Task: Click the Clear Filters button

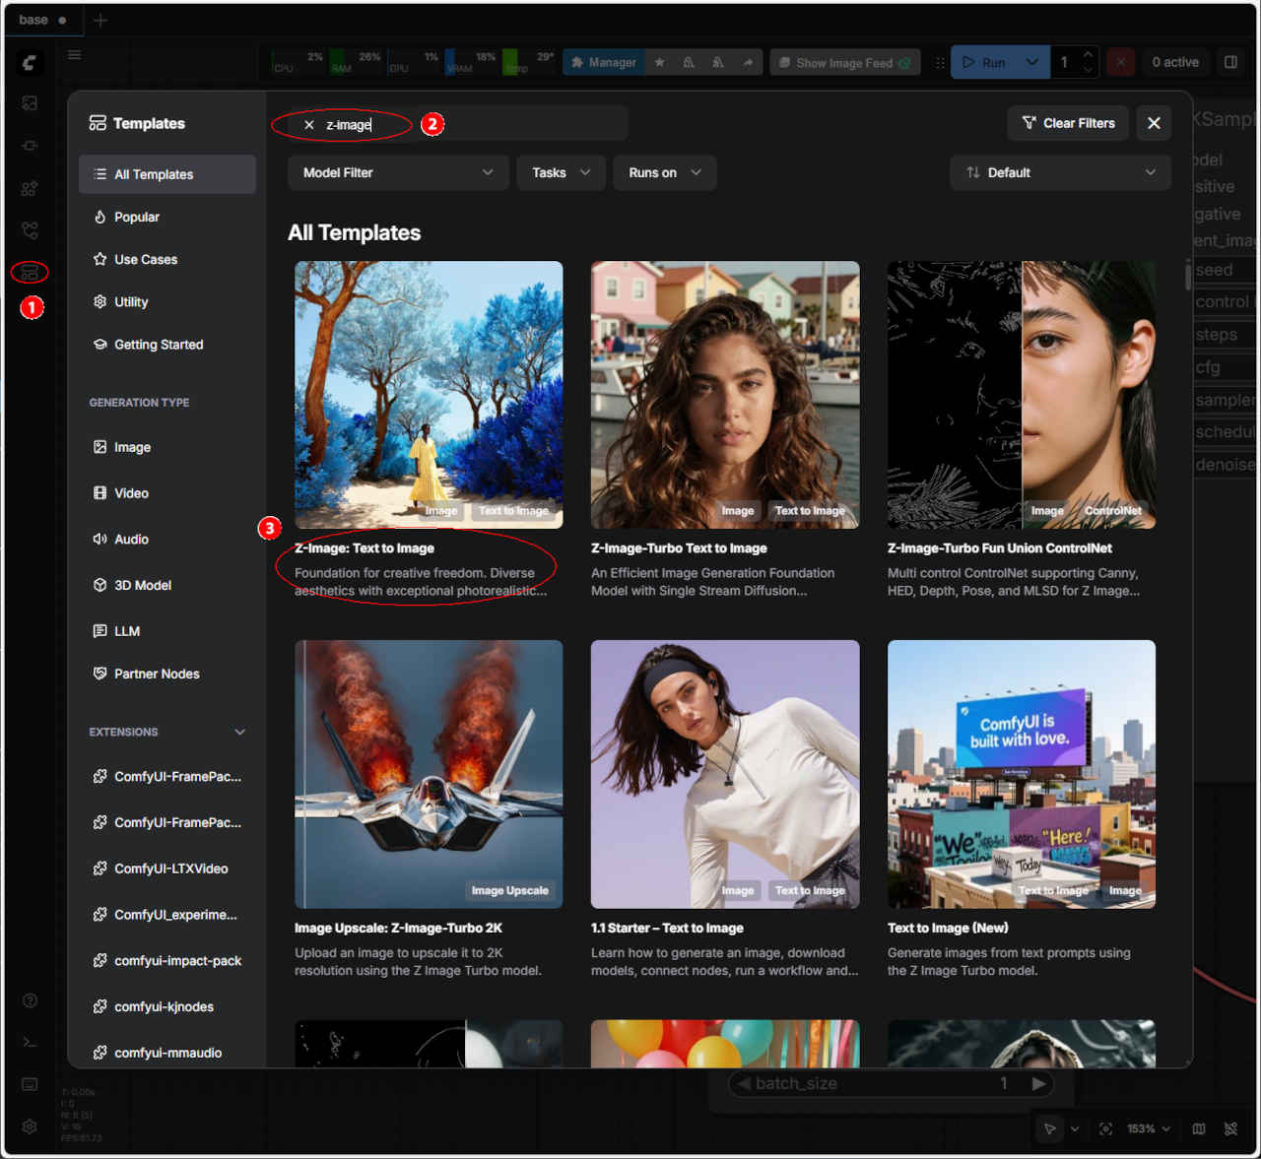Action: (x=1068, y=123)
